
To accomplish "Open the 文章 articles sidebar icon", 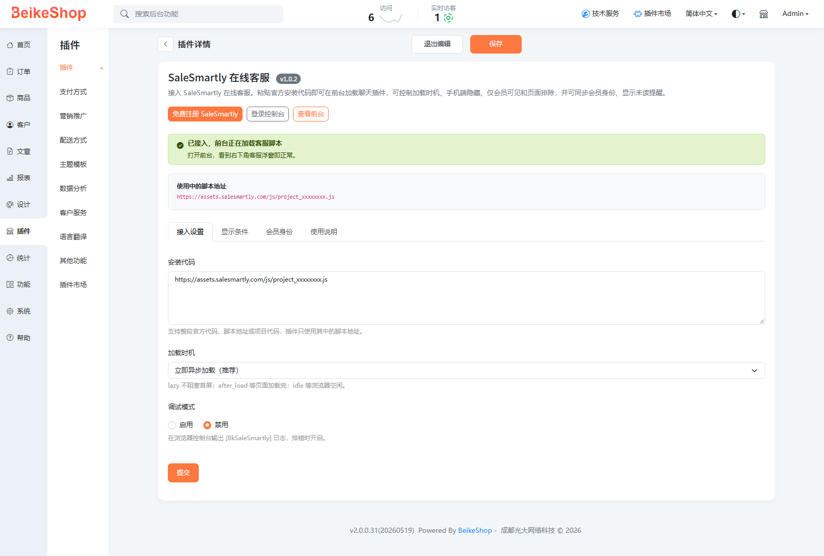I will point(10,151).
